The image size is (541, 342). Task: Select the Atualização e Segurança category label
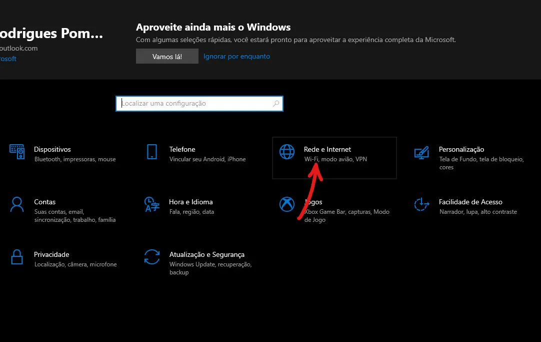tap(207, 254)
